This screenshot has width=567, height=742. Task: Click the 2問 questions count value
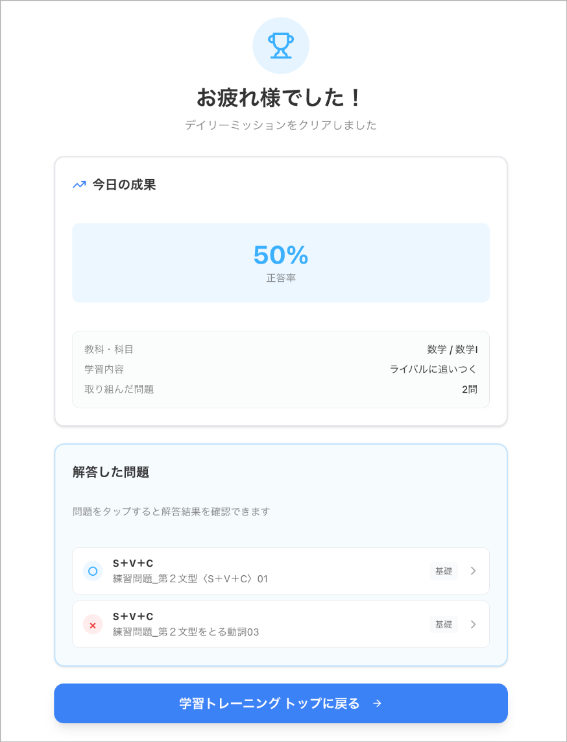tap(470, 390)
